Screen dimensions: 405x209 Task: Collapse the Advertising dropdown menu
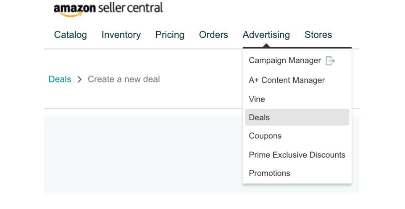point(266,34)
